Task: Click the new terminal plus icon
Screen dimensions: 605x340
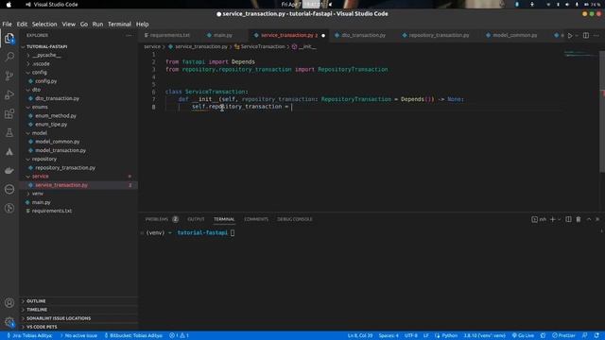Action: click(552, 219)
